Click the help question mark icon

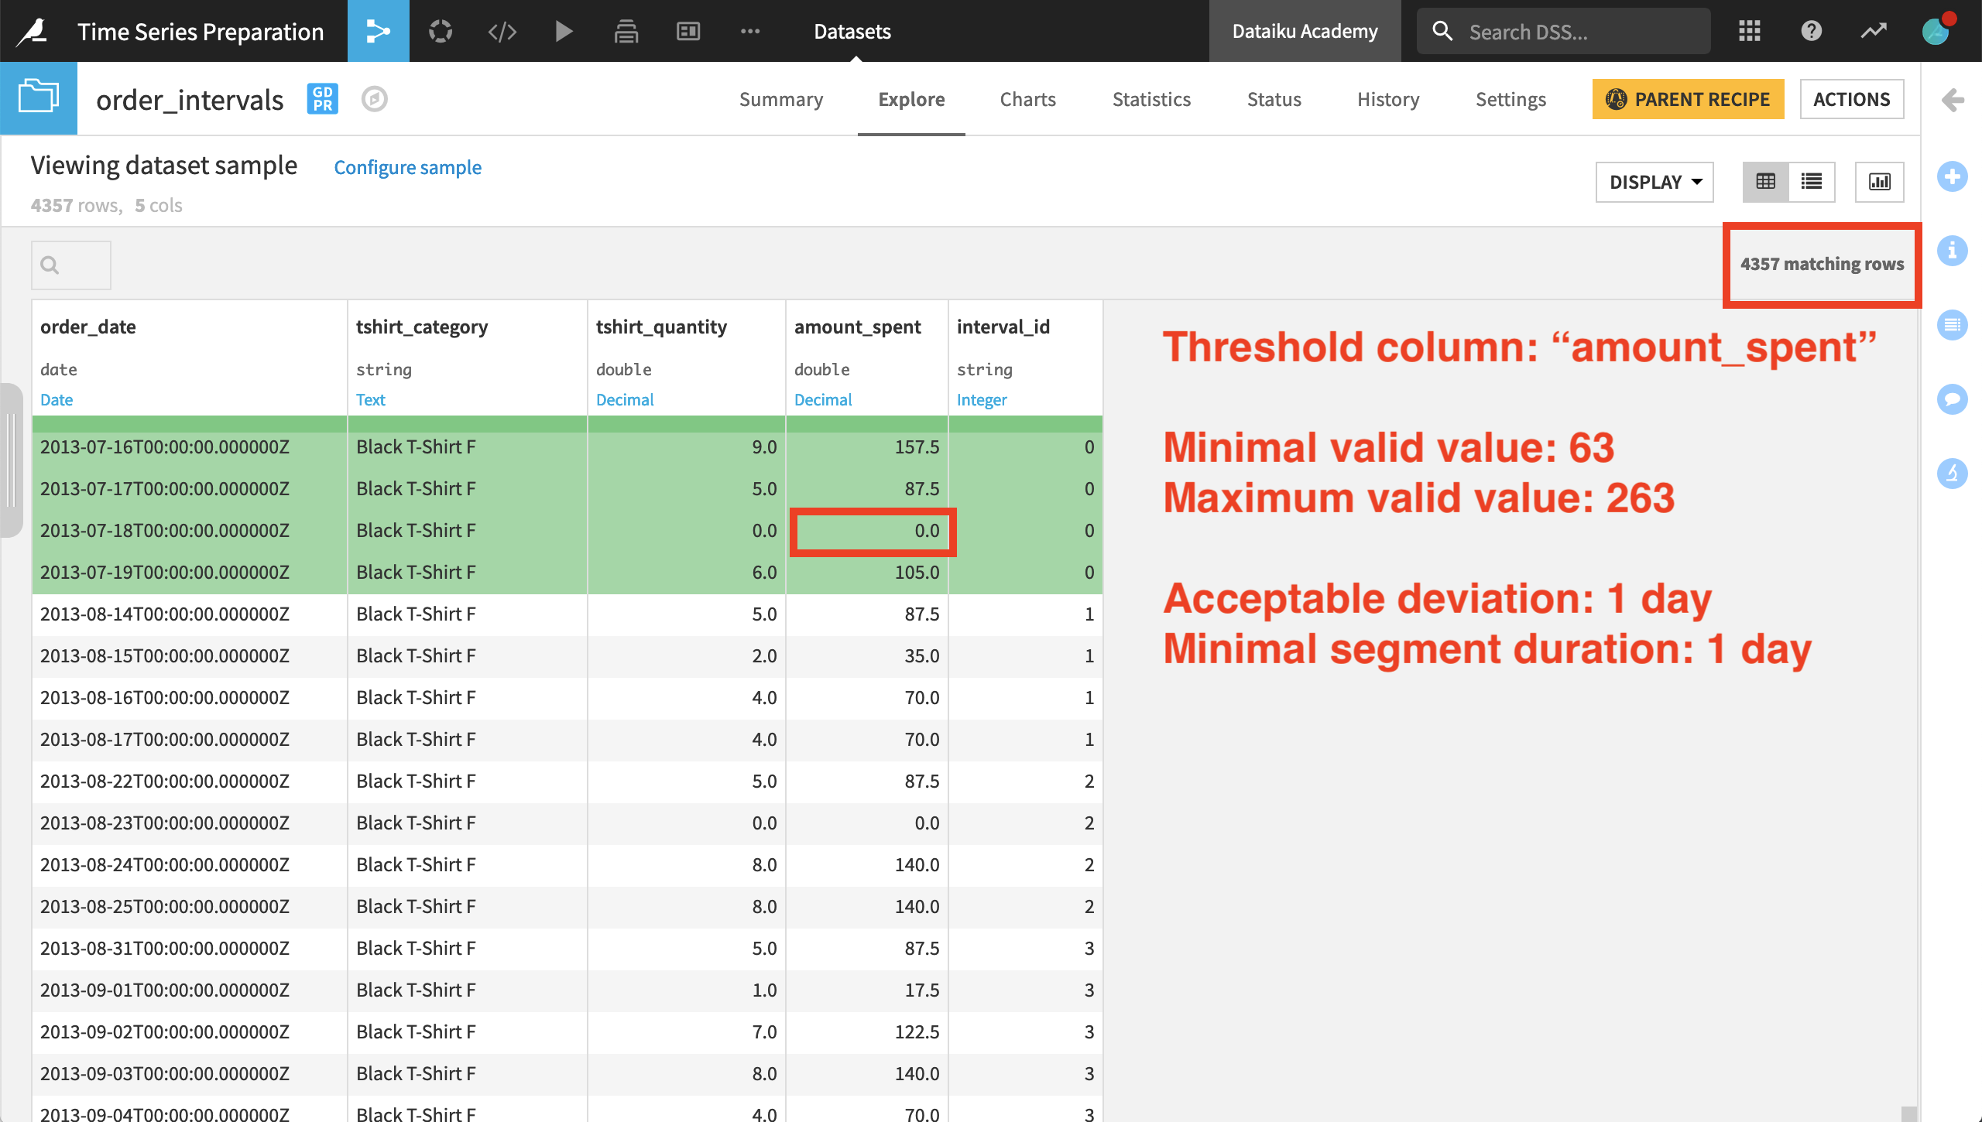[x=1812, y=31]
